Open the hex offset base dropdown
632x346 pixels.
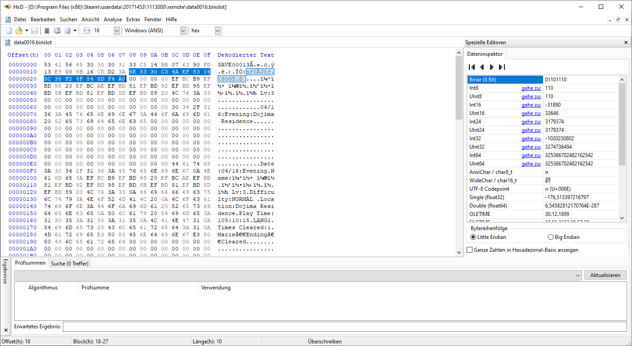pos(205,31)
